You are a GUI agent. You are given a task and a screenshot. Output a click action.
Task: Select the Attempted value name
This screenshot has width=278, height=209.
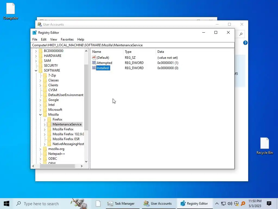104,63
